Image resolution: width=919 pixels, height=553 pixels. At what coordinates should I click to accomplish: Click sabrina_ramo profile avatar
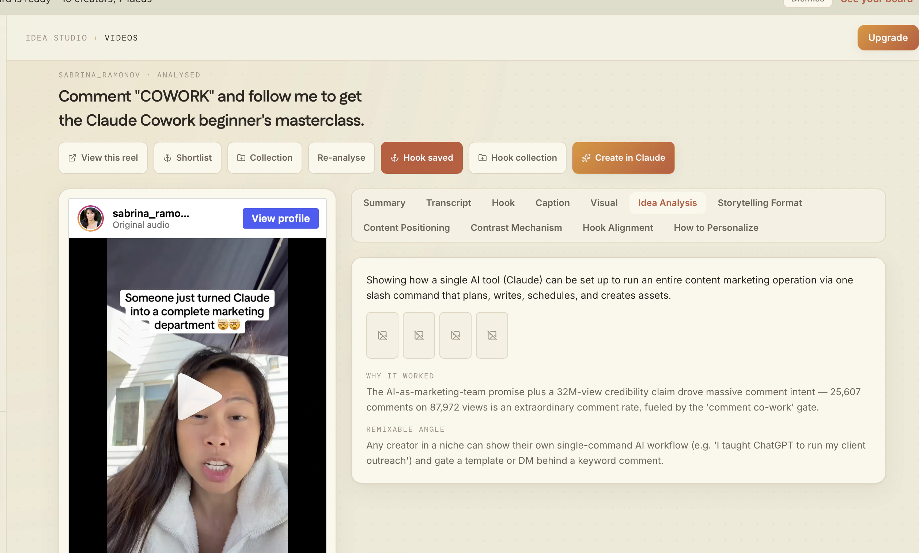click(x=91, y=218)
